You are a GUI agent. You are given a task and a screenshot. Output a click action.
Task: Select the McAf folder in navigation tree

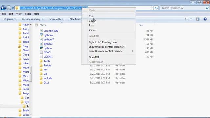(x=24, y=68)
